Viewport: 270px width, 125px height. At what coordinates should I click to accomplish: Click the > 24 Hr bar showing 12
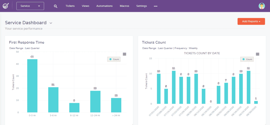pyautogui.click(x=116, y=105)
